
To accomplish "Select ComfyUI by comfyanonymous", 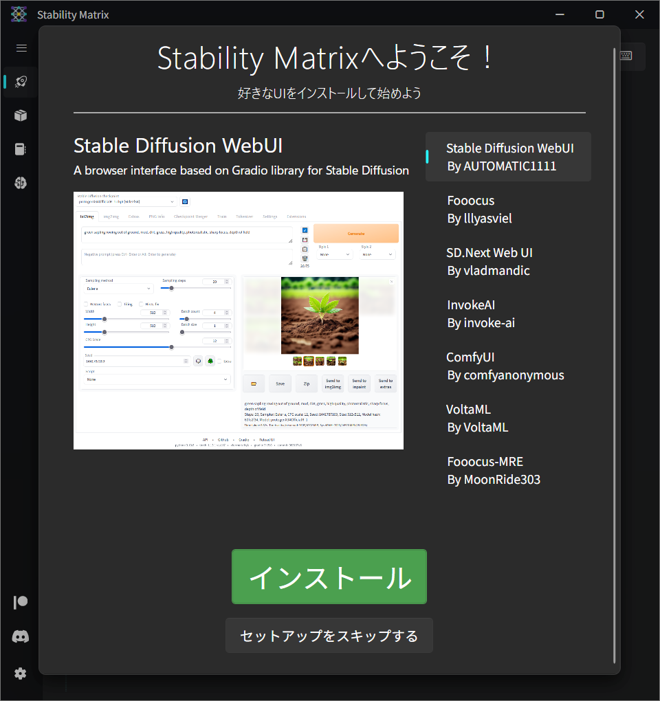I will tap(508, 366).
